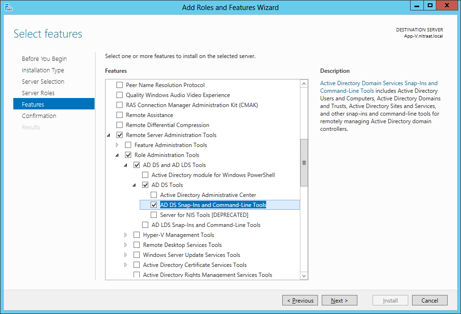Check Peer Name Resolution Protocol
The height and width of the screenshot is (314, 461).
tap(119, 85)
